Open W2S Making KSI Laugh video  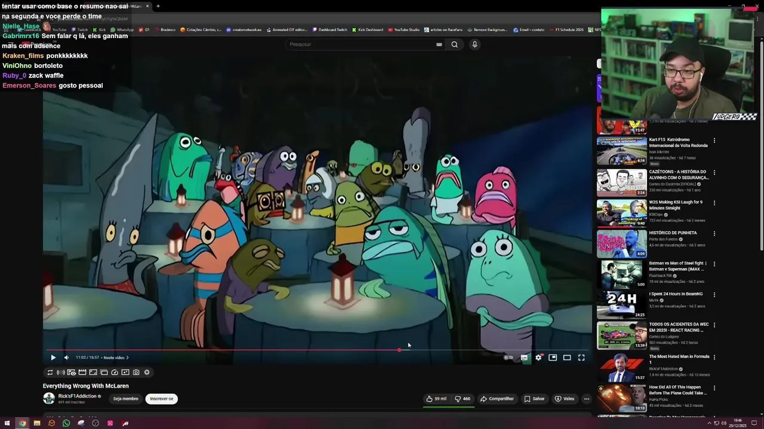point(621,212)
